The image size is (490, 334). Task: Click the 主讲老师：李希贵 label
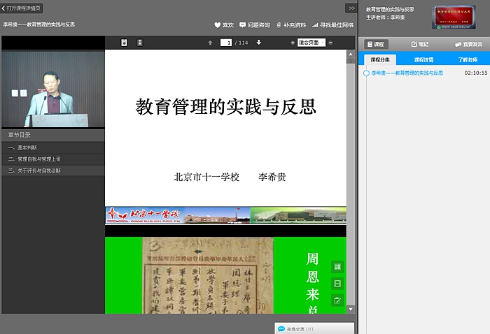pos(385,17)
